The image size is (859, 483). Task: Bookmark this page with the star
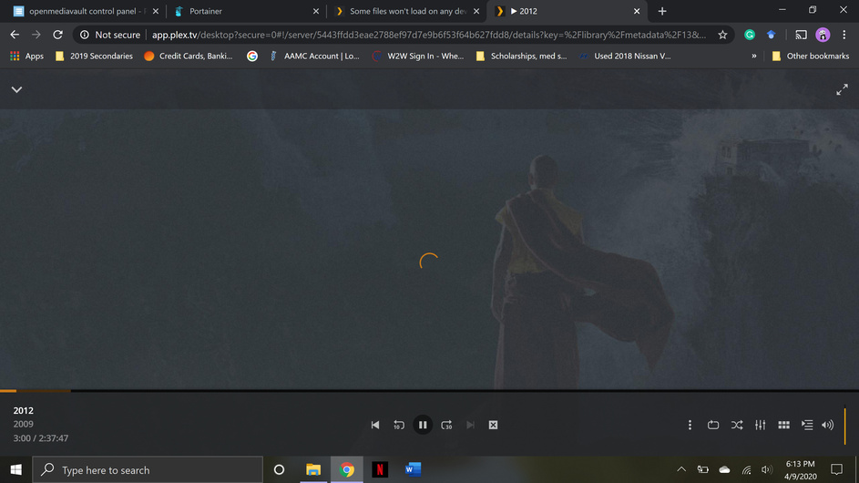(x=722, y=35)
